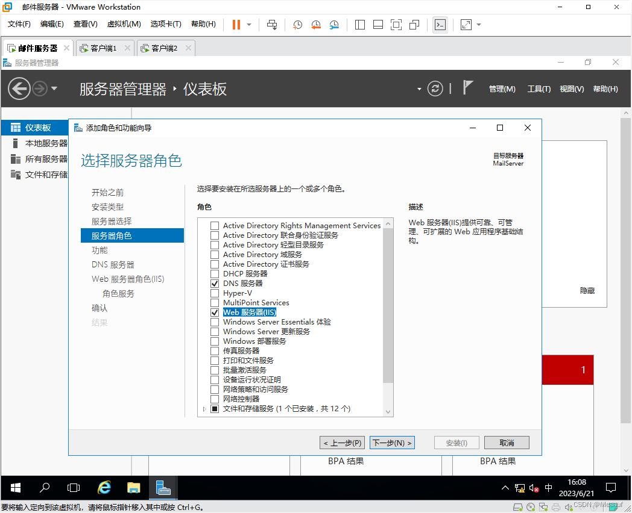Switch to the 客户端1 VM tab
Screen dimensions: 632x513
[x=104, y=48]
